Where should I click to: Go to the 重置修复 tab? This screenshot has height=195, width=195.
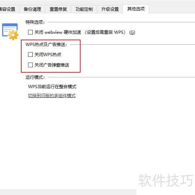(58, 9)
